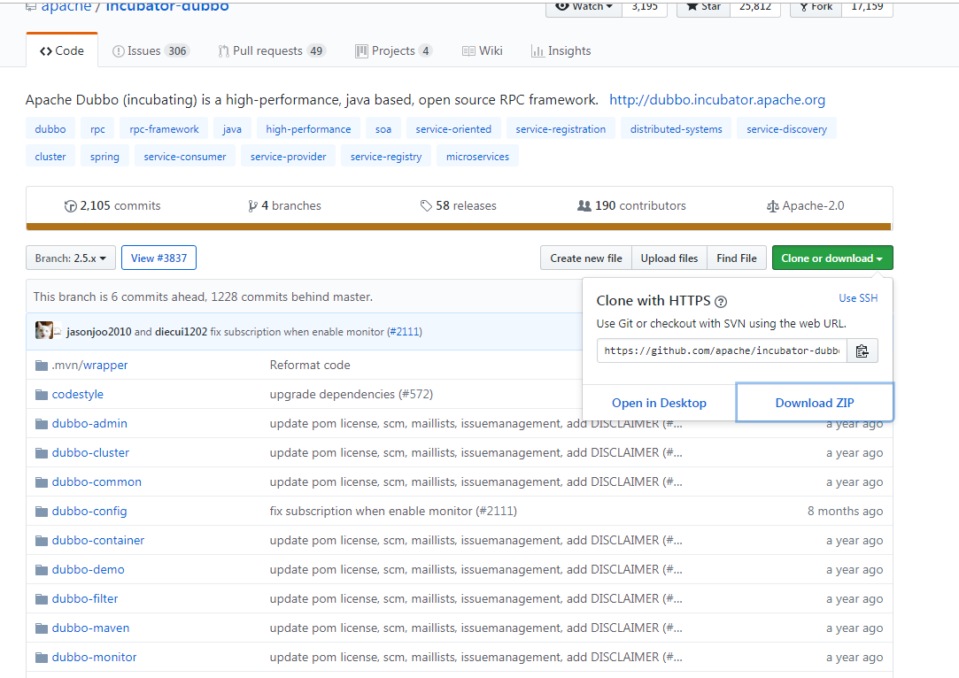959x678 pixels.
Task: Click the spring topic tag
Action: (104, 157)
